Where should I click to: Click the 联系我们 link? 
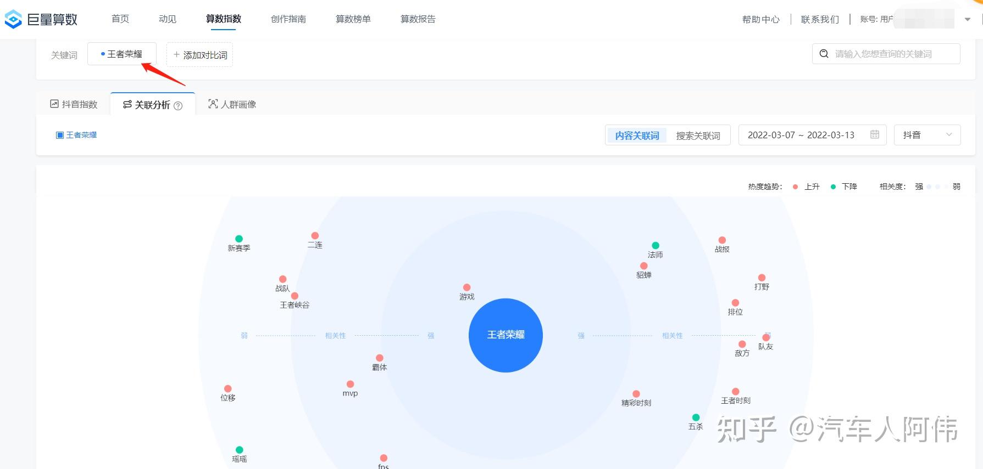820,20
